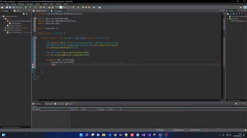Go to Next Annotation toolbar icon

(73, 7)
